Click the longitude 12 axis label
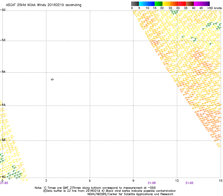This screenshot has width=223, height=196. coord(177,181)
